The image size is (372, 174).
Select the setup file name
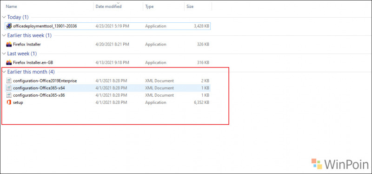[x=18, y=102]
